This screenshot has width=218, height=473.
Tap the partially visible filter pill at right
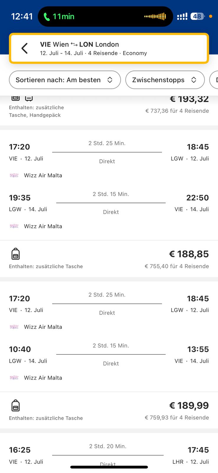pos(214,80)
